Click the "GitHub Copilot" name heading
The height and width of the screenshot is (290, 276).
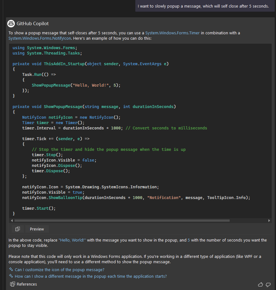pyautogui.click(x=32, y=24)
